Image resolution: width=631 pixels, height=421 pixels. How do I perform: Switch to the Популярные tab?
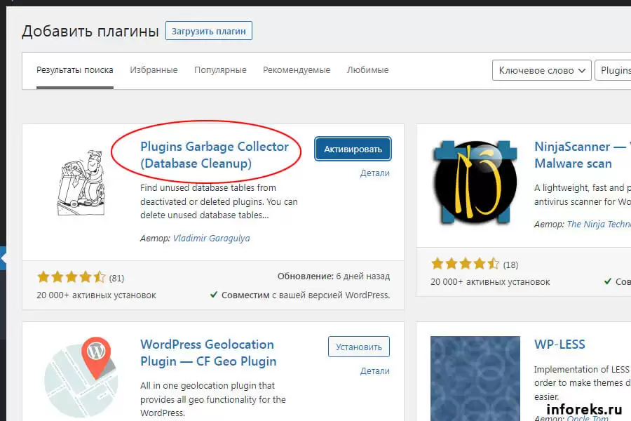tap(220, 70)
